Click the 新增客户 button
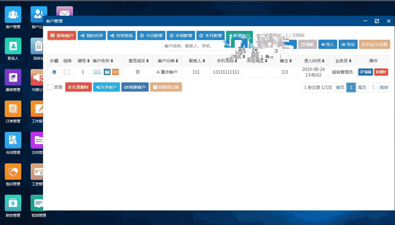 point(239,35)
